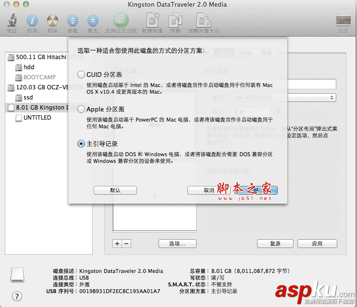Choose the Apple 分区图 radio option
Screen dimensions: 357x307
[x=81, y=109]
